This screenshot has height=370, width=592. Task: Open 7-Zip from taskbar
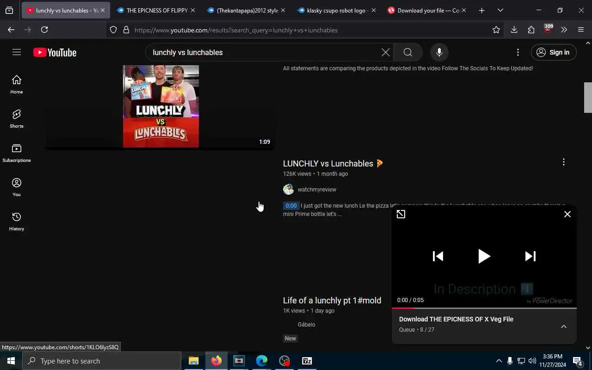[307, 361]
